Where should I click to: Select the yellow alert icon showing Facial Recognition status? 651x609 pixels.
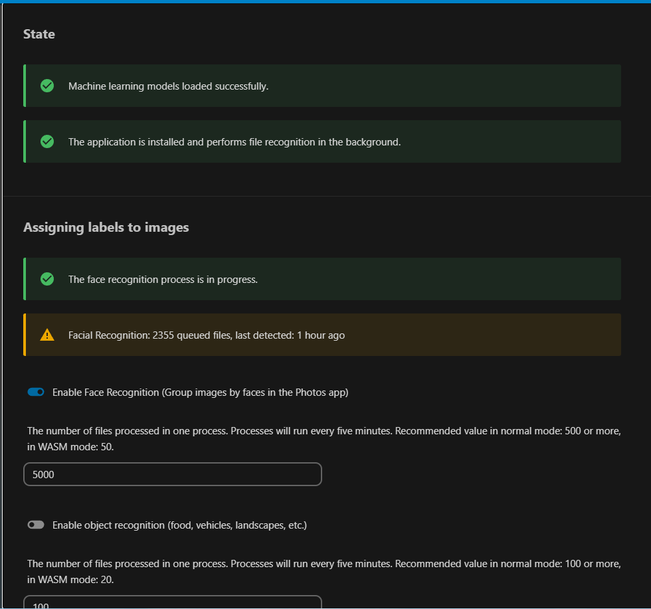pyautogui.click(x=46, y=335)
